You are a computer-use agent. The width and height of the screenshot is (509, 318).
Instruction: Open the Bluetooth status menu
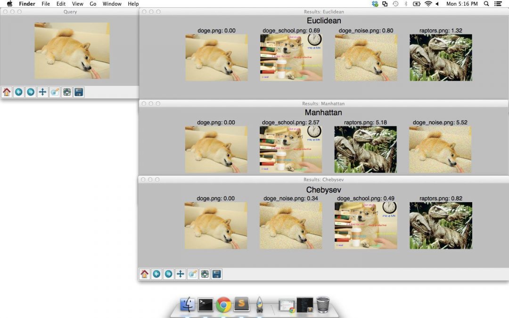pos(406,4)
